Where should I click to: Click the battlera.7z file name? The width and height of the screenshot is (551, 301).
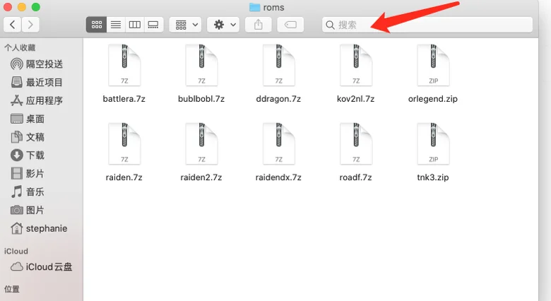pyautogui.click(x=124, y=99)
